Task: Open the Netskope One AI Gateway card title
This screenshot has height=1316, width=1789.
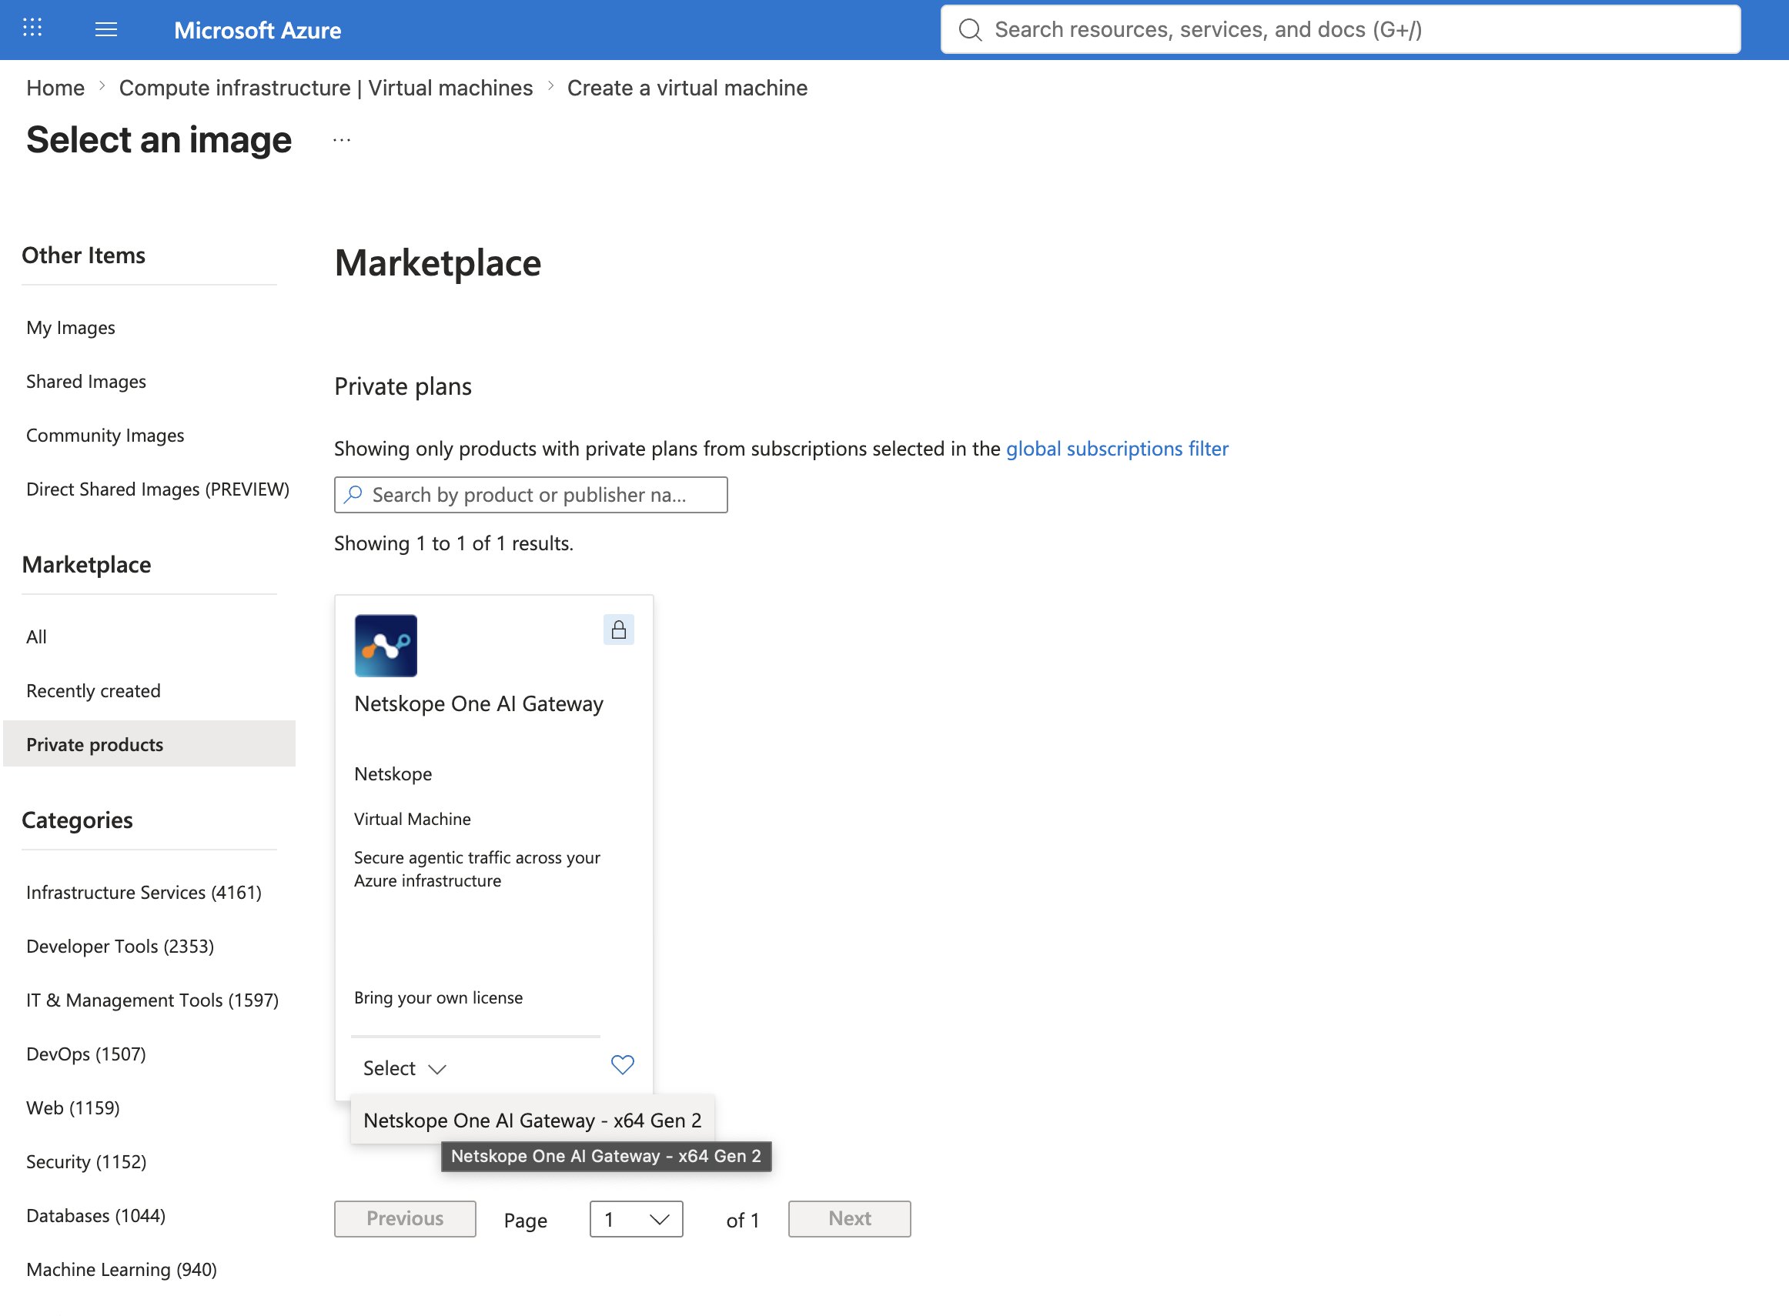Action: 479,703
